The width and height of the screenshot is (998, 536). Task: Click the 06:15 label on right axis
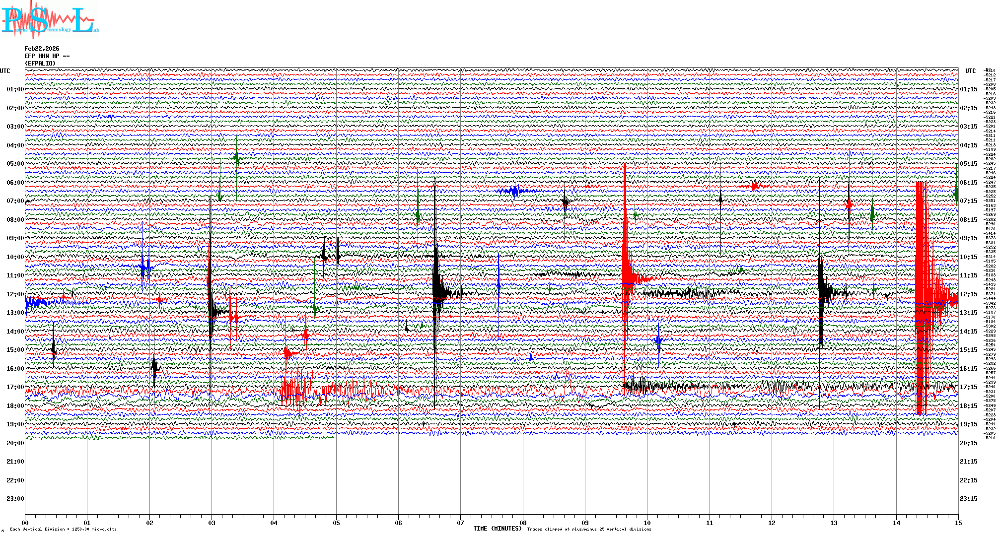point(968,183)
